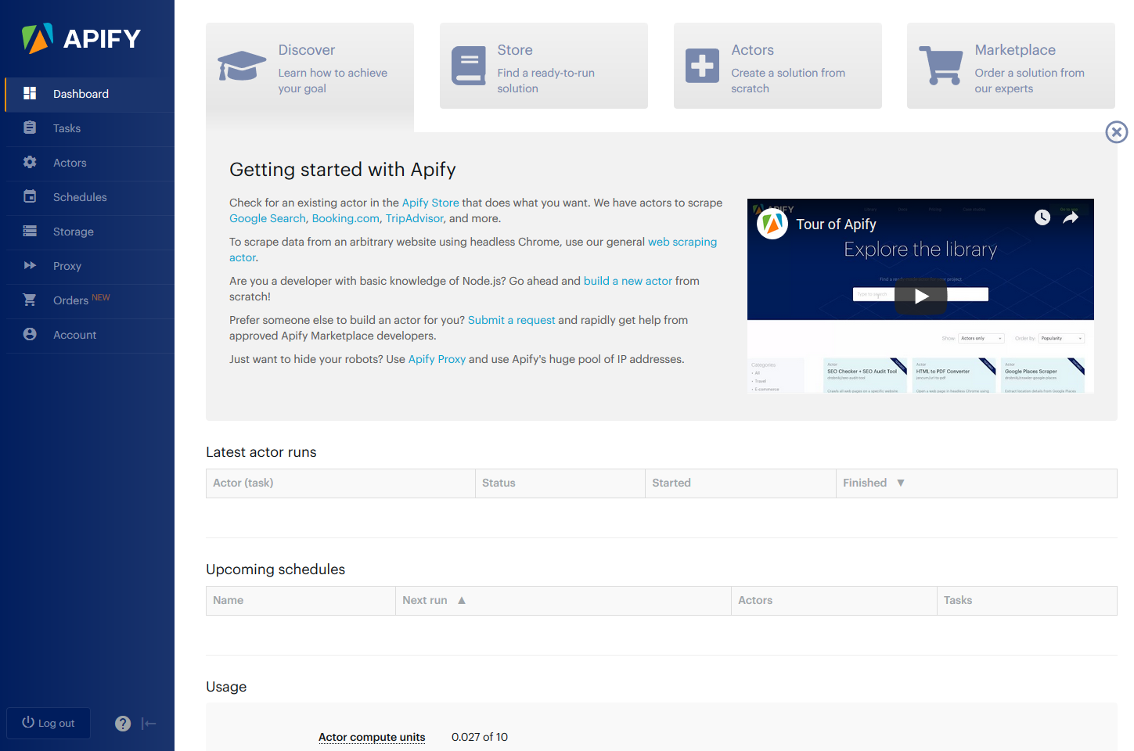Open the Proxy menu item

tap(90, 266)
